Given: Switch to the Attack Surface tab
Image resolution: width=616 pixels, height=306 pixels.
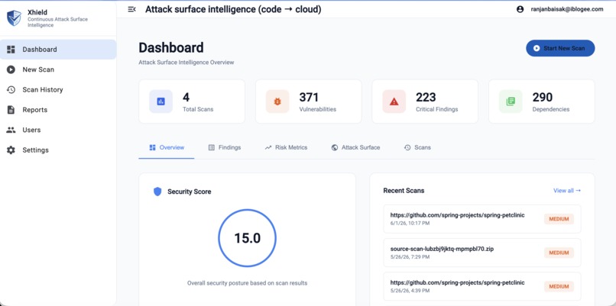Looking at the screenshot, I should tap(355, 147).
